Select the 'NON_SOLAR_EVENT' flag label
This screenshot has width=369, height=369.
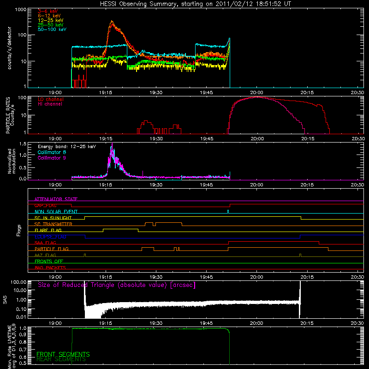56,212
